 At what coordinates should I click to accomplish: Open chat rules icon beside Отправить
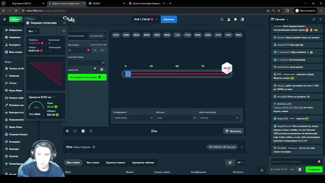[300, 170]
